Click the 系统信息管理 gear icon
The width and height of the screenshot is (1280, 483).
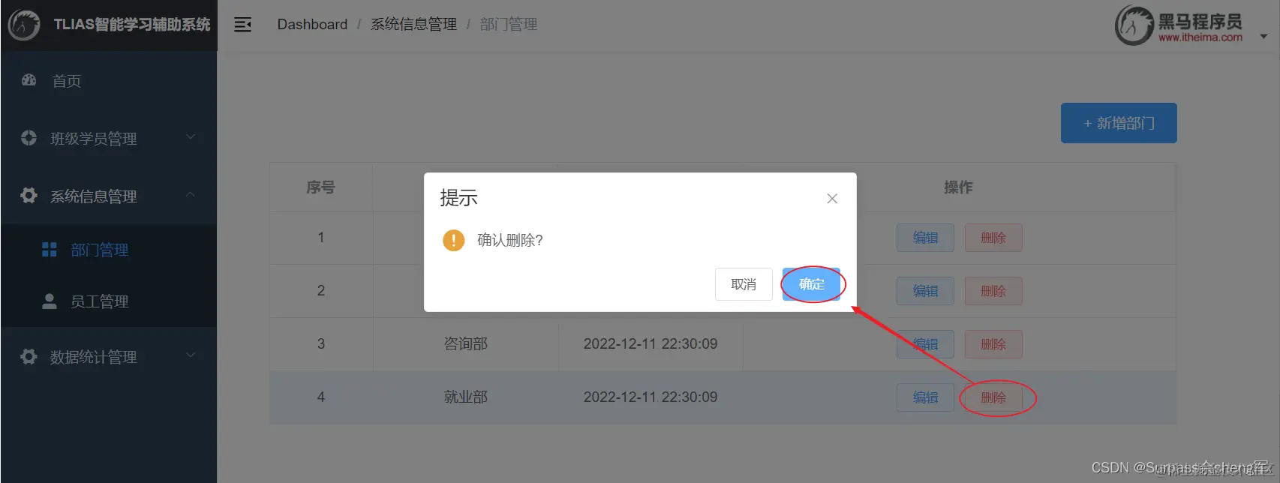click(29, 196)
